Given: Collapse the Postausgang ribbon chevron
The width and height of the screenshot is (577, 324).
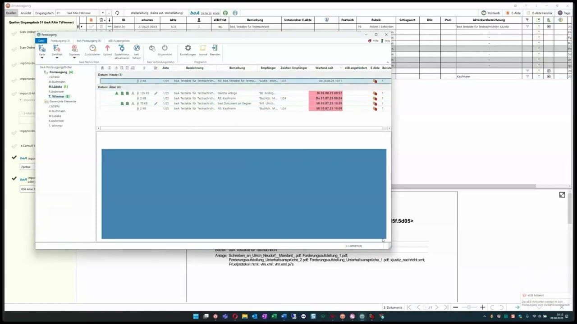Looking at the screenshot, I should [x=388, y=62].
